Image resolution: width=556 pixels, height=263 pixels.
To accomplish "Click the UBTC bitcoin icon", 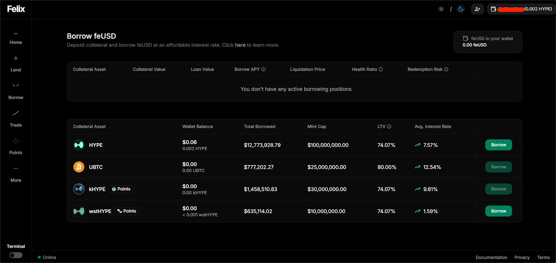I will click(79, 167).
